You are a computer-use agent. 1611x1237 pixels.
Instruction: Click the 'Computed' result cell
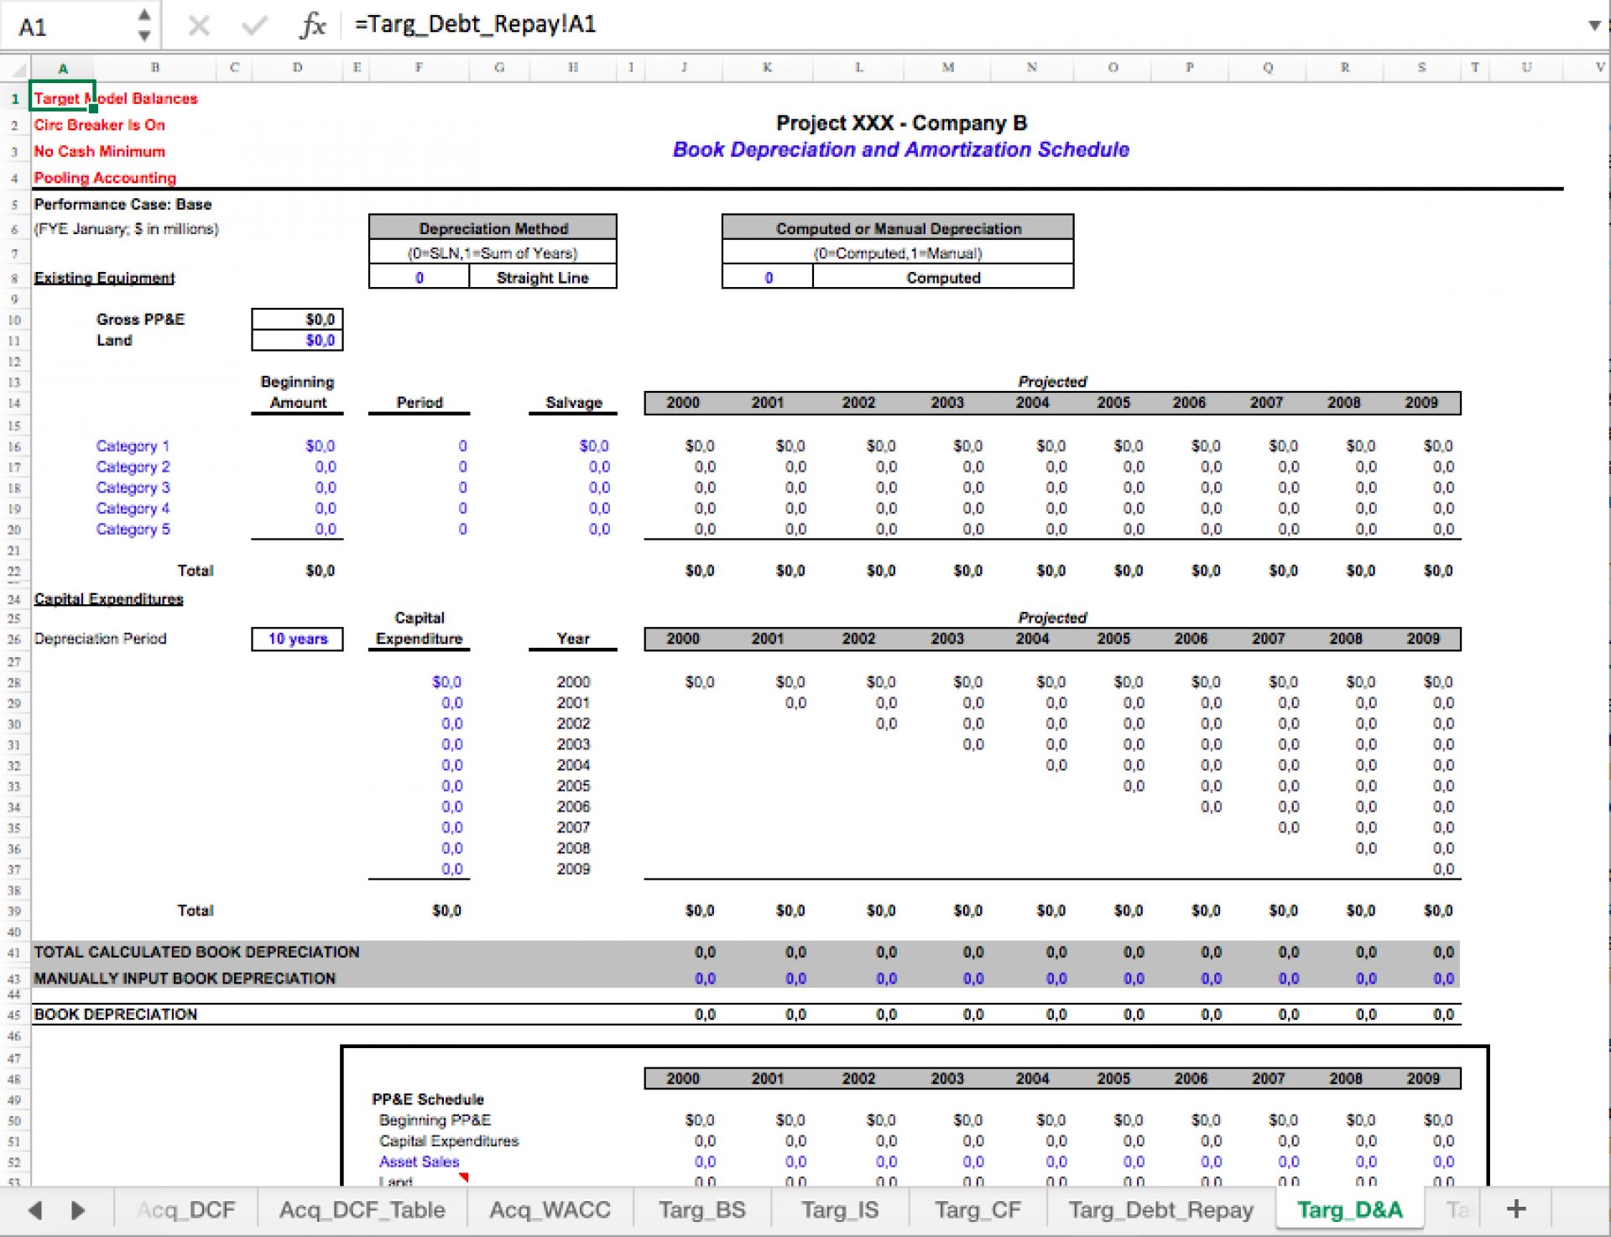point(943,278)
